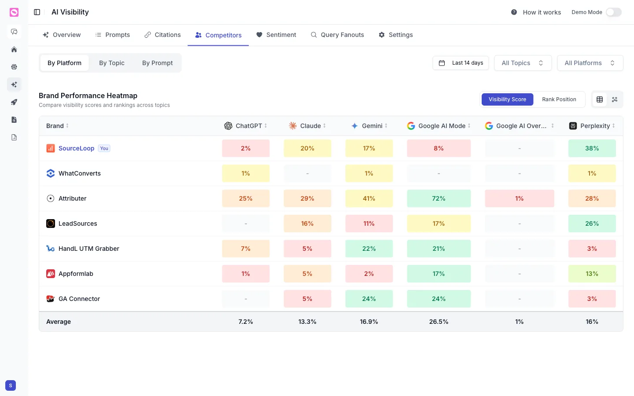Click the WhatConverts brand logo

tap(51, 173)
